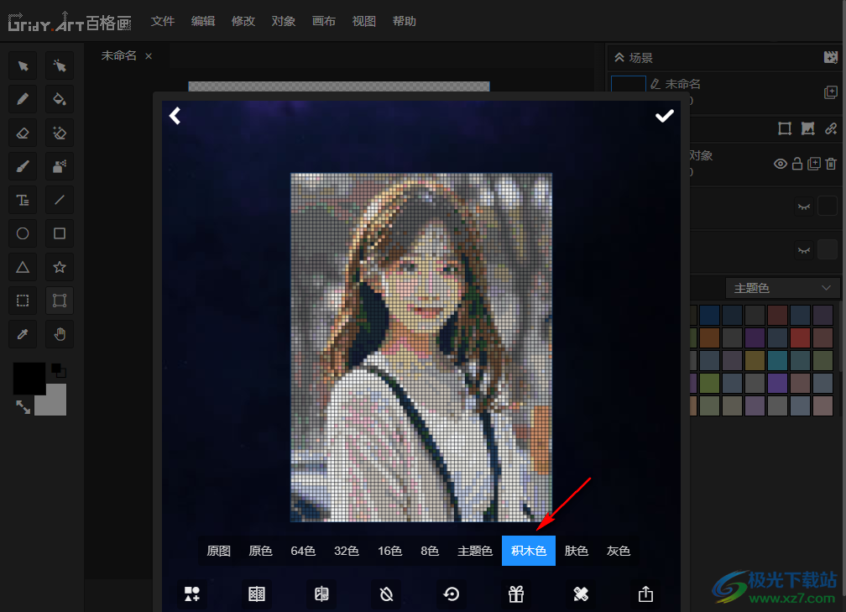Collapse the 场景 panel
This screenshot has height=612, width=846.
point(619,58)
